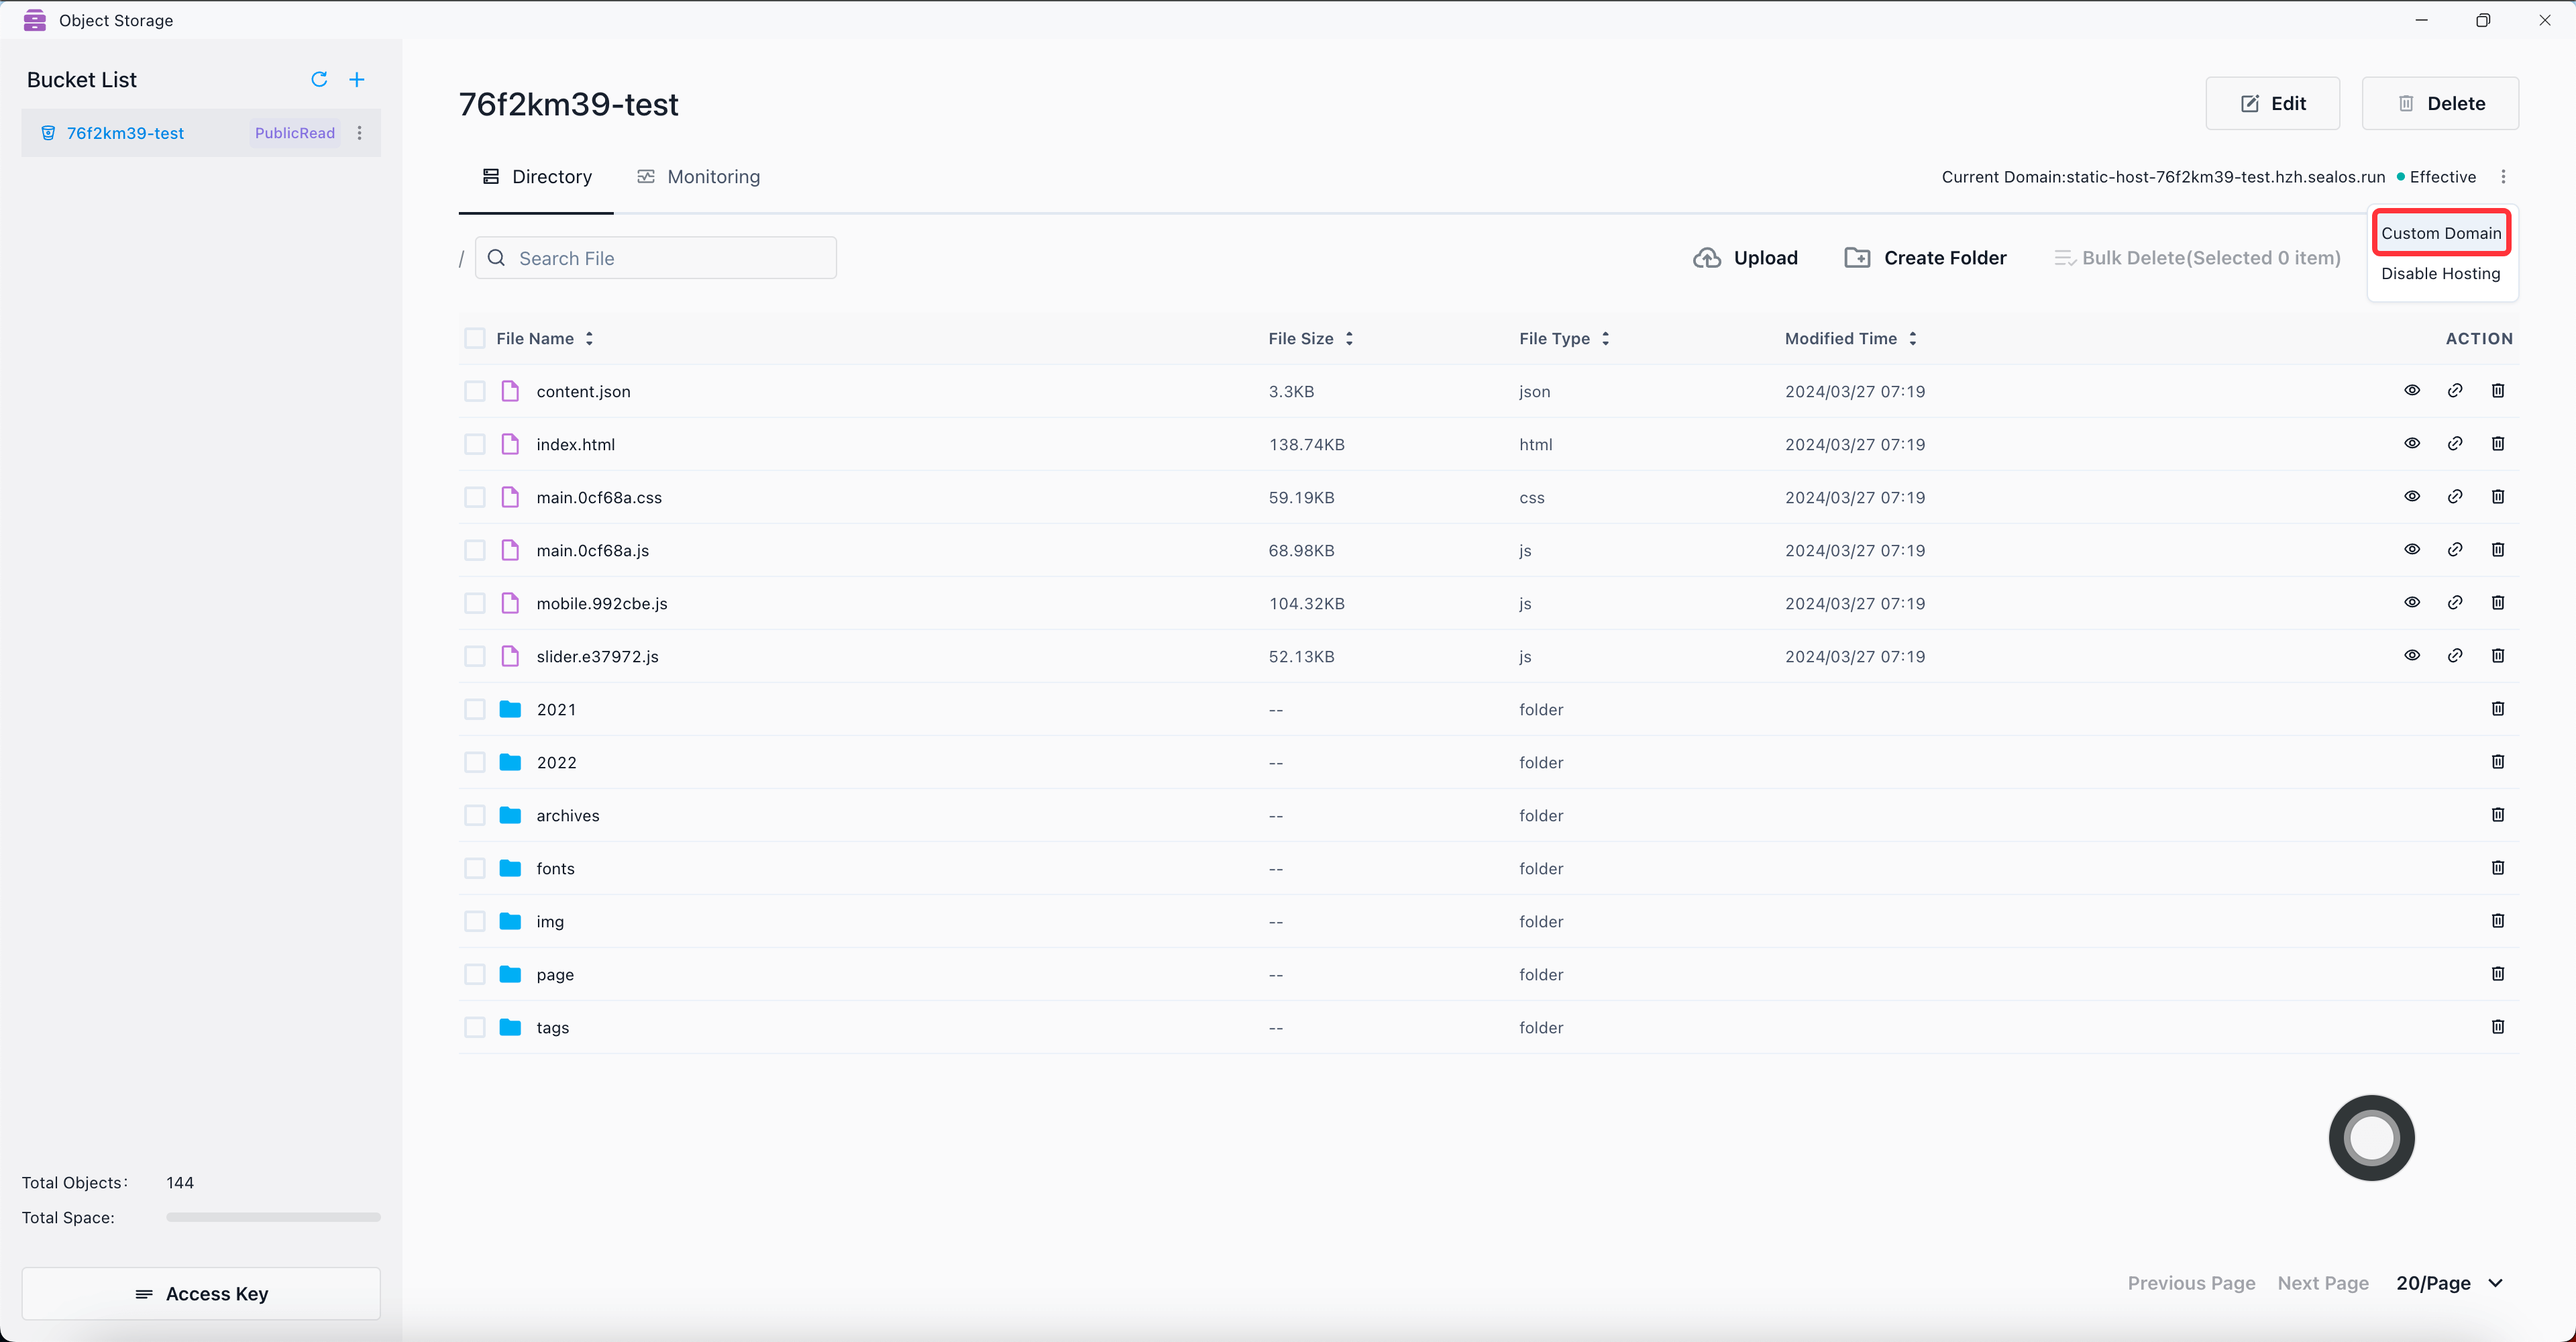Image resolution: width=2576 pixels, height=1342 pixels.
Task: Preview mobile.992cbe.js with the eye icon
Action: 2412,602
